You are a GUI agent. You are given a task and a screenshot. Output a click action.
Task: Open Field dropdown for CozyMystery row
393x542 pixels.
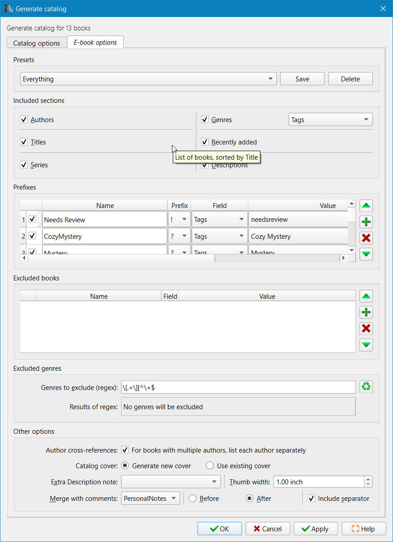coord(219,236)
